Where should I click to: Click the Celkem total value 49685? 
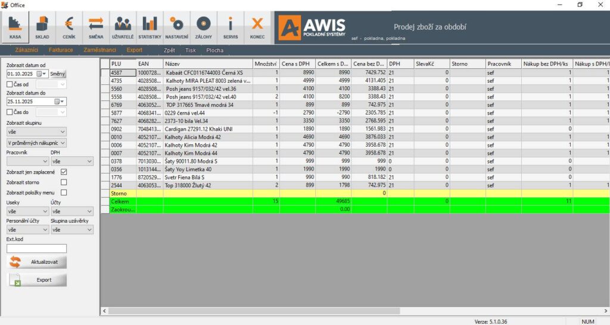click(343, 201)
